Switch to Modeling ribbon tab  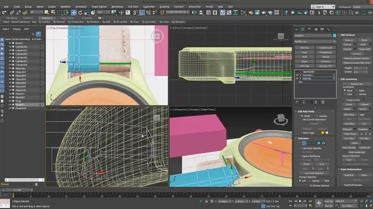click(12, 18)
